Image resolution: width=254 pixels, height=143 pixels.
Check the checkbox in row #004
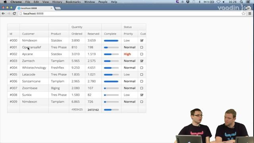142,68
